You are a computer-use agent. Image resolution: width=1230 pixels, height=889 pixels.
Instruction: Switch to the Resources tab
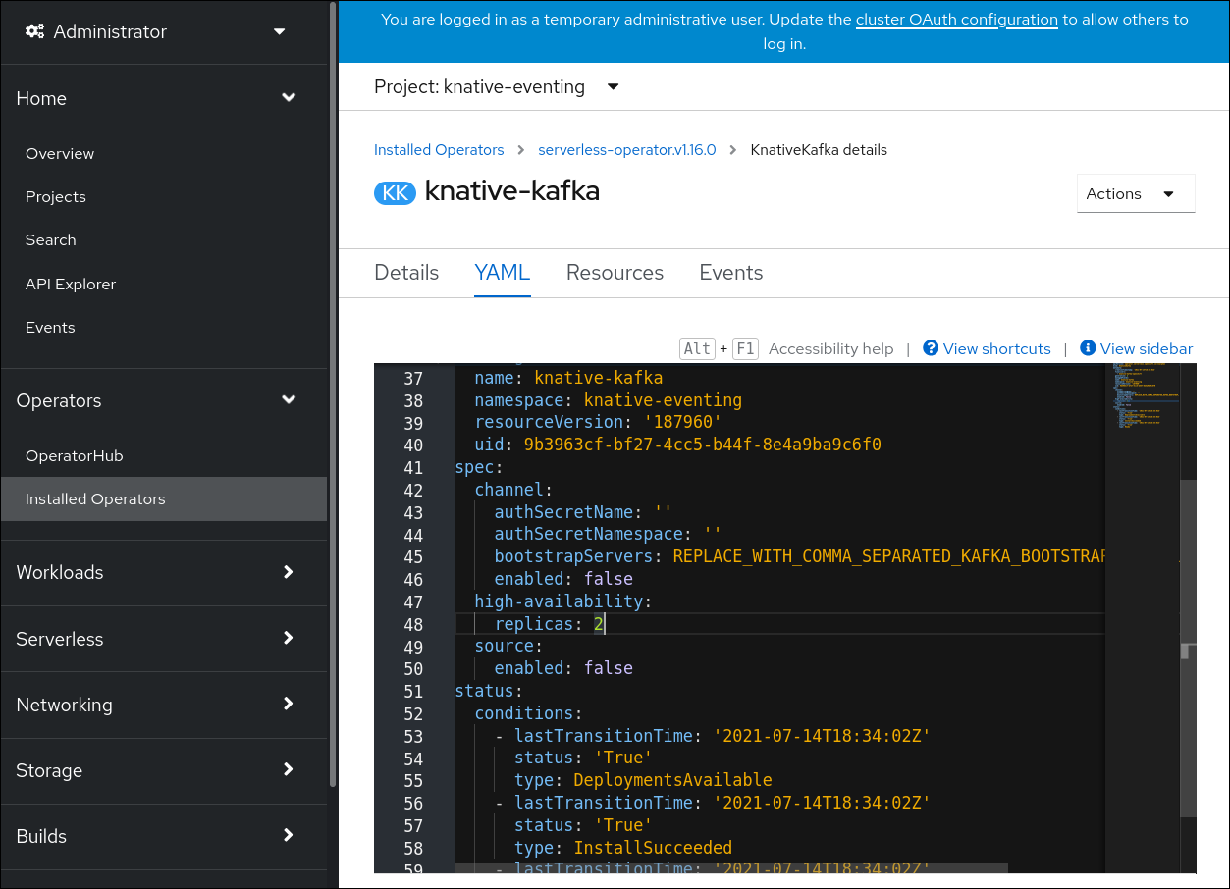615,273
